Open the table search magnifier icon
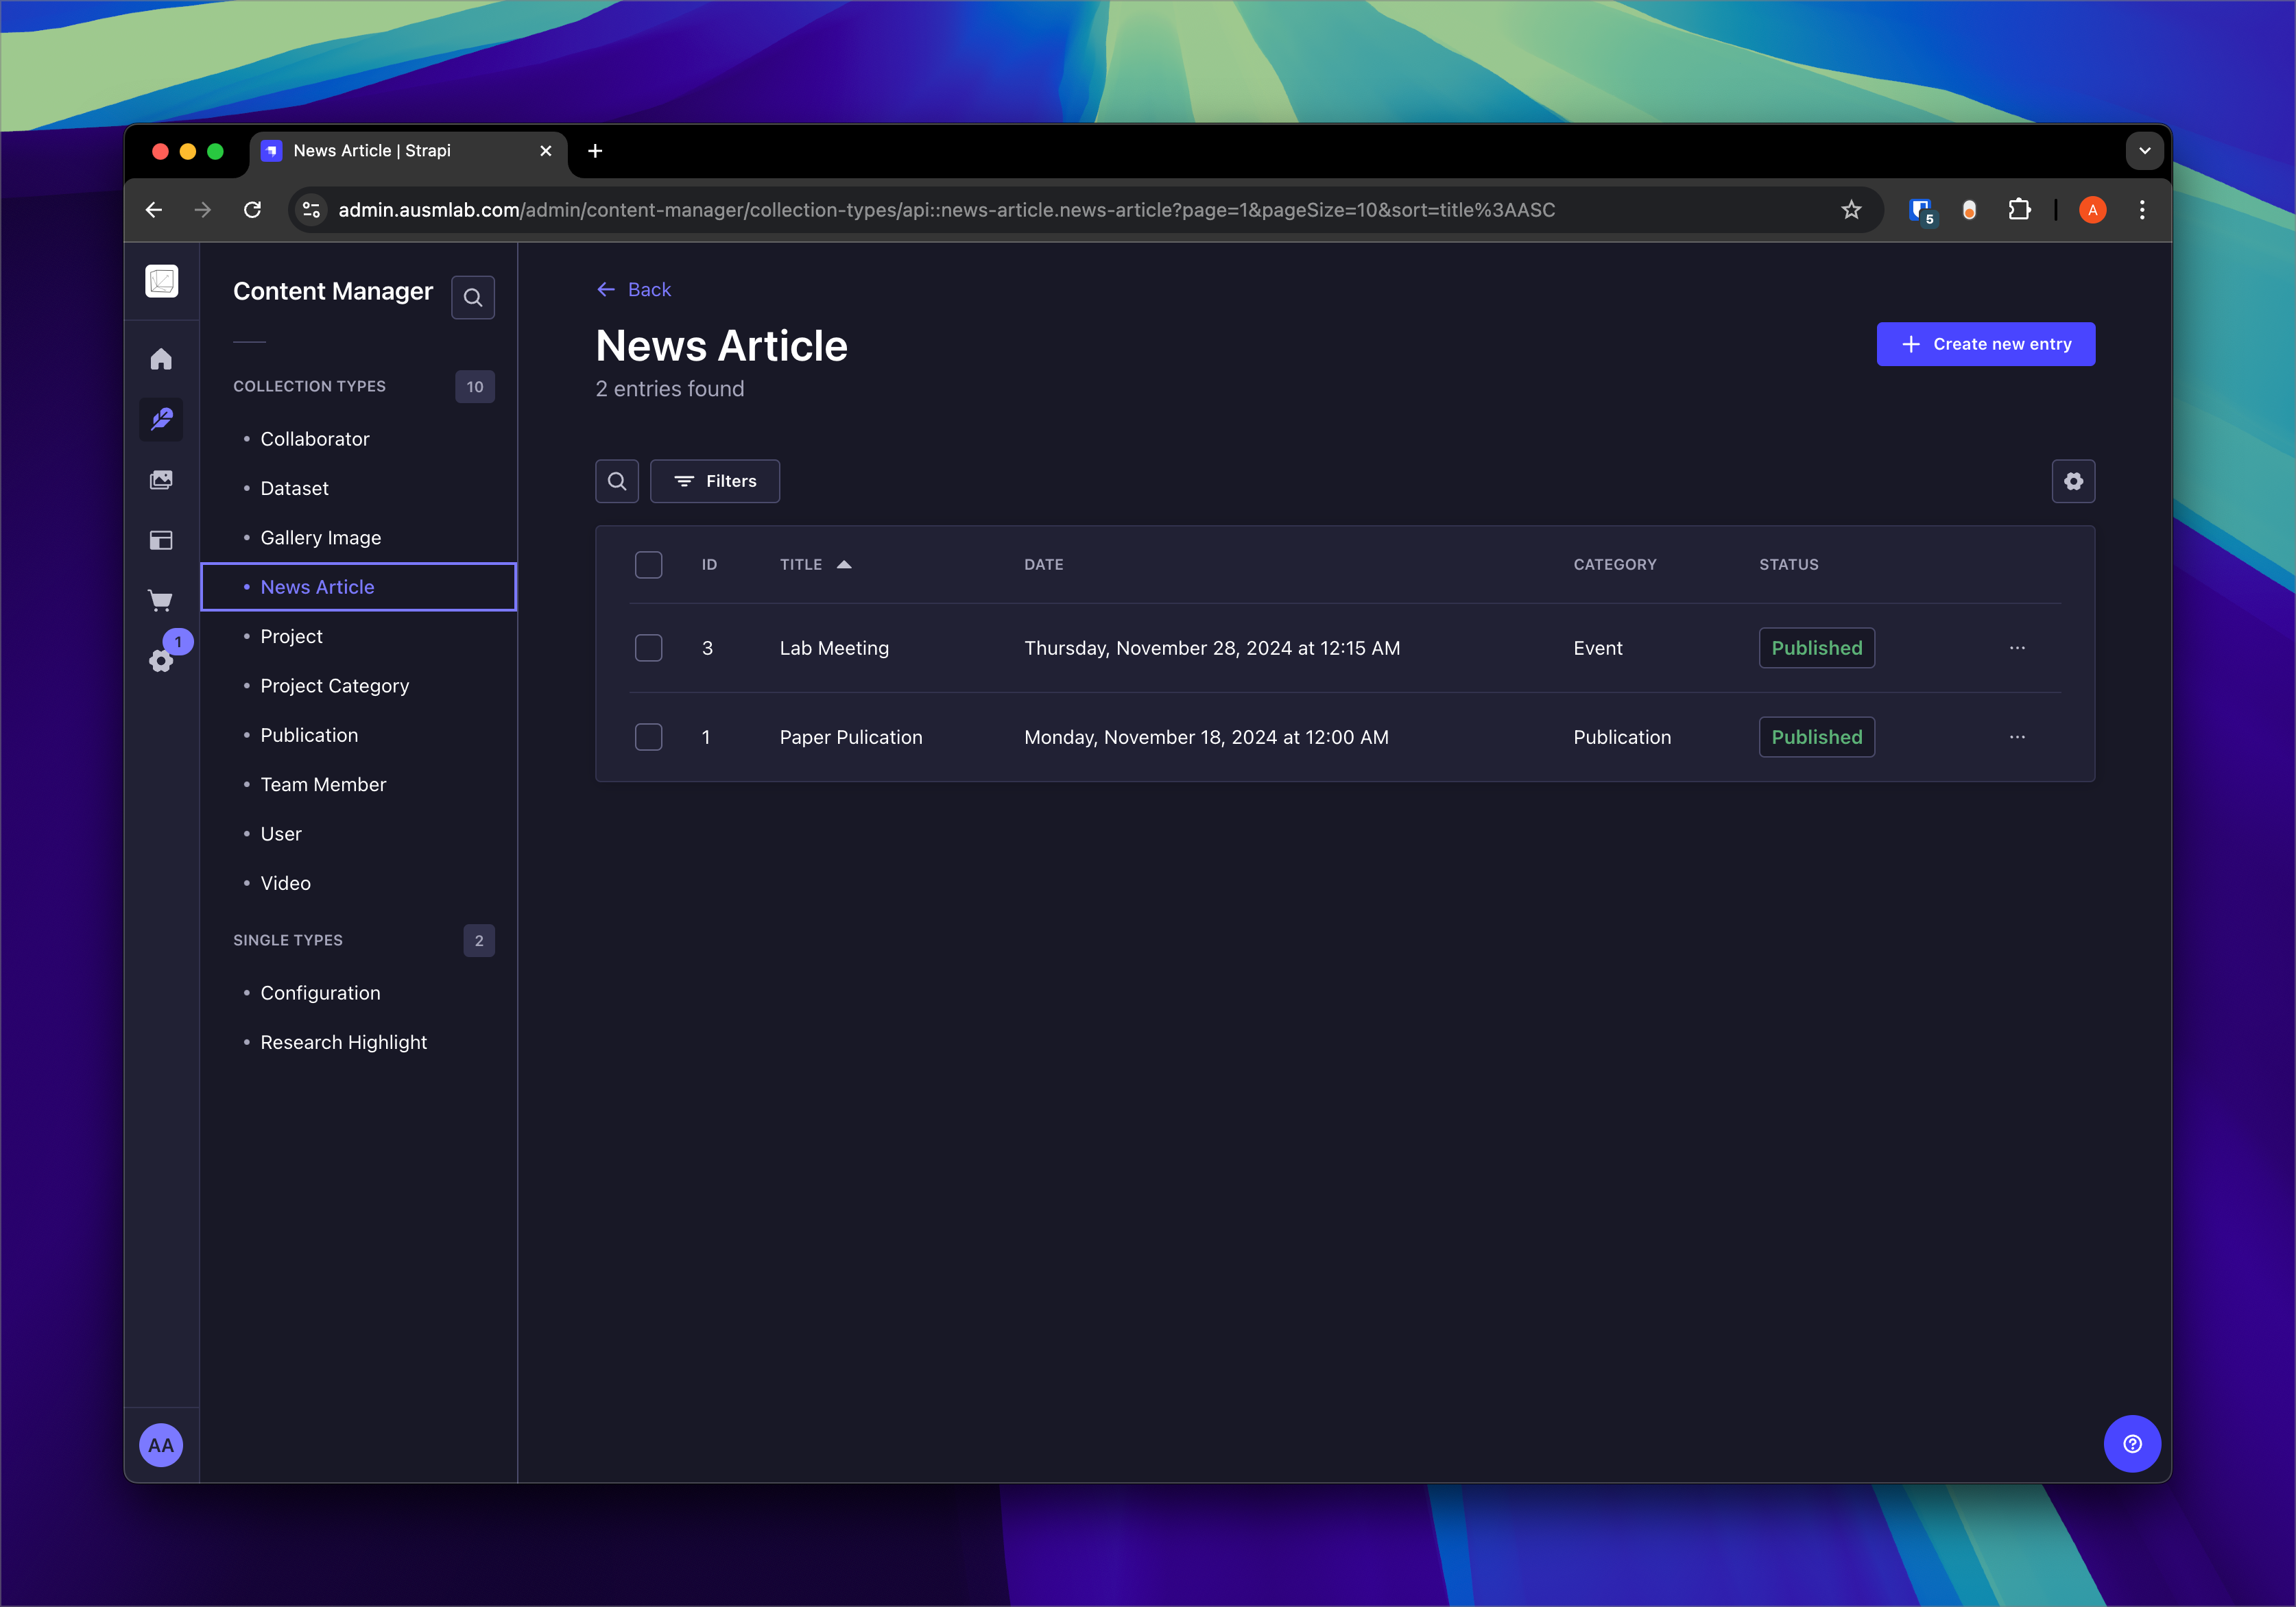 [x=617, y=481]
